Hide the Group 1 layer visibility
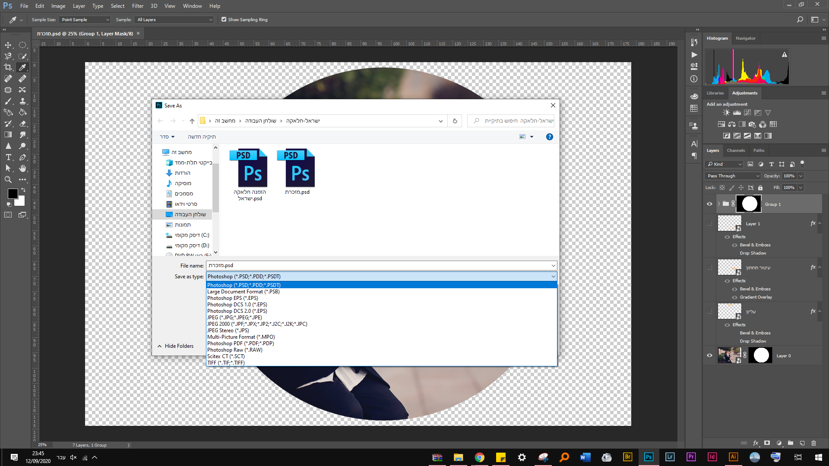 click(x=709, y=204)
